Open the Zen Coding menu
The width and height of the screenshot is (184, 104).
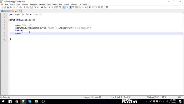tap(83, 4)
